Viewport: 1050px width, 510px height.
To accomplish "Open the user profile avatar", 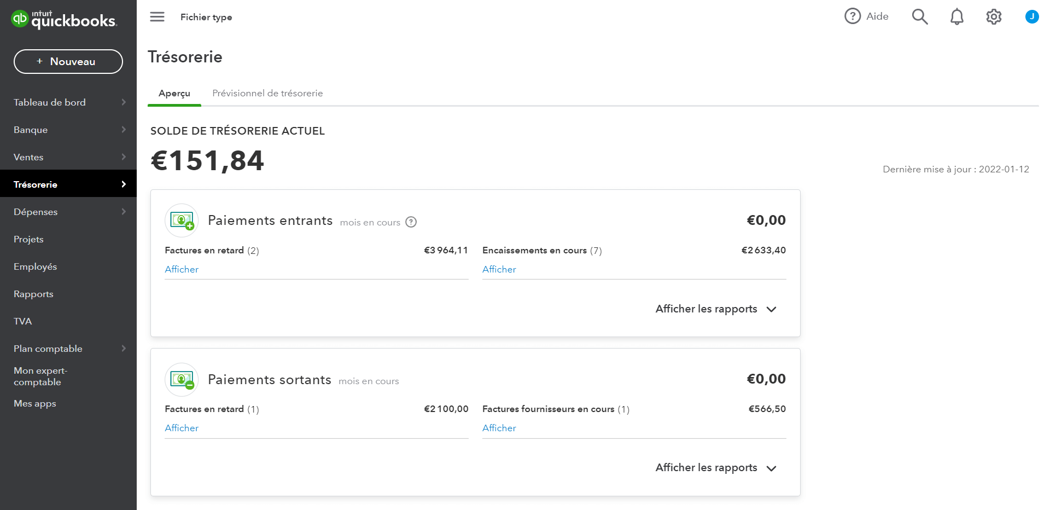I will (x=1031, y=17).
